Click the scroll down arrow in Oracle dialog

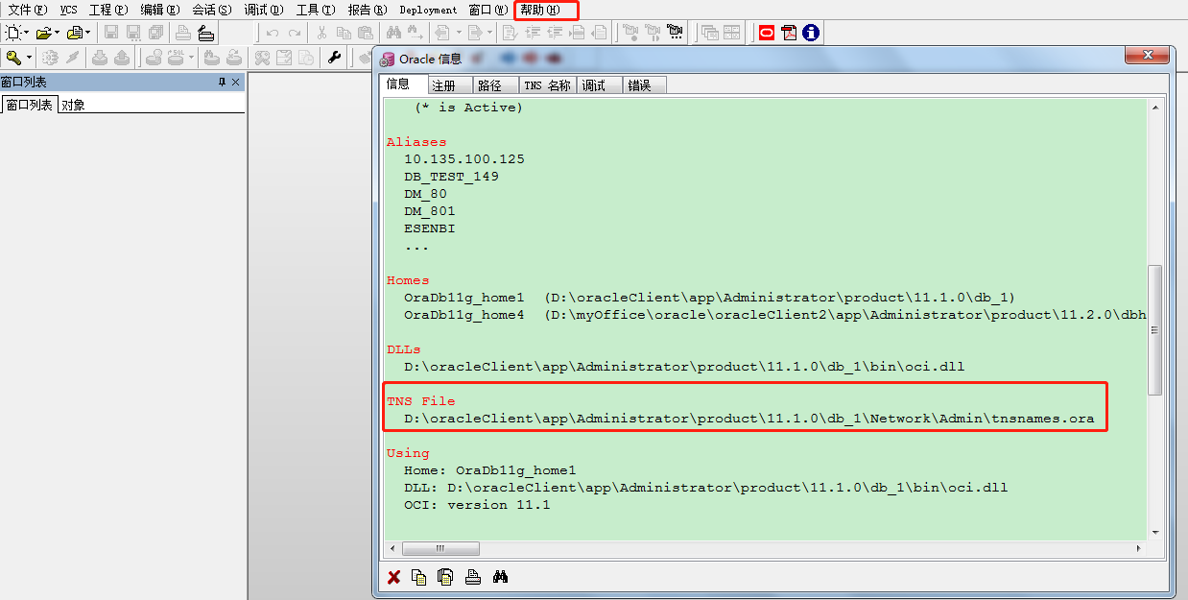1155,532
